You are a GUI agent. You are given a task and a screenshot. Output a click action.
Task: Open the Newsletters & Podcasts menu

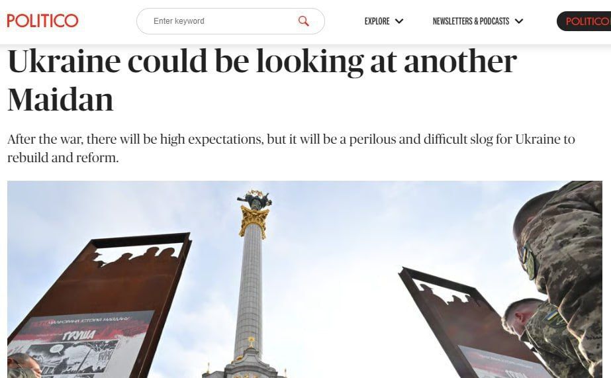pos(471,21)
